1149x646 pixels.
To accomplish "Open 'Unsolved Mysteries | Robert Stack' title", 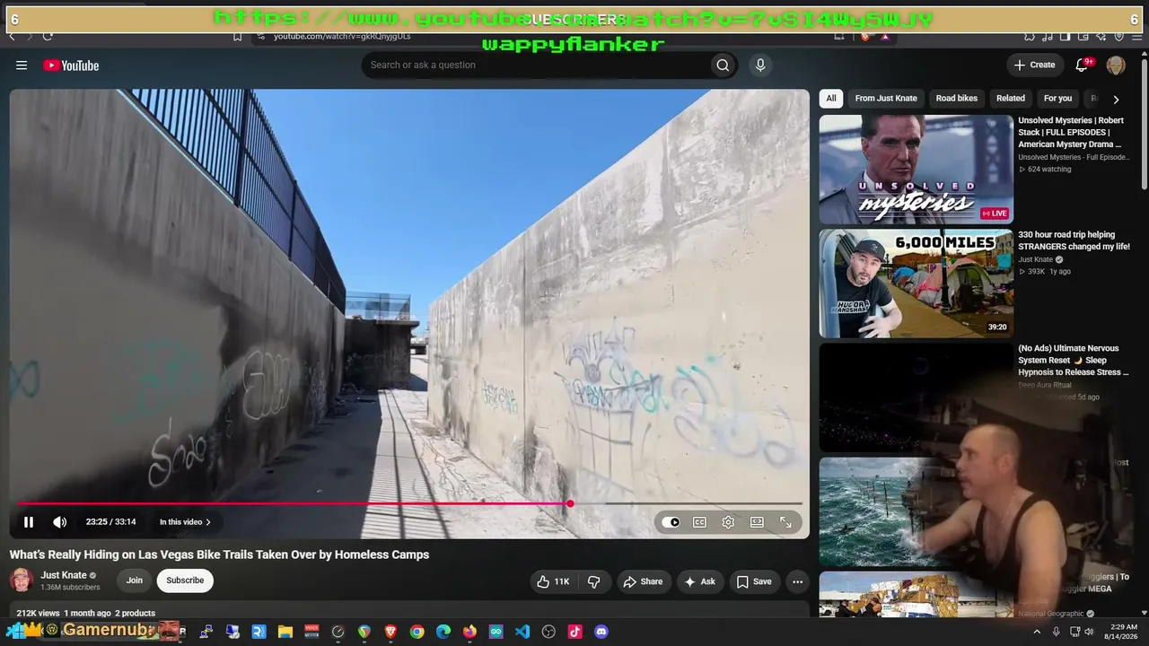I will [x=1071, y=132].
